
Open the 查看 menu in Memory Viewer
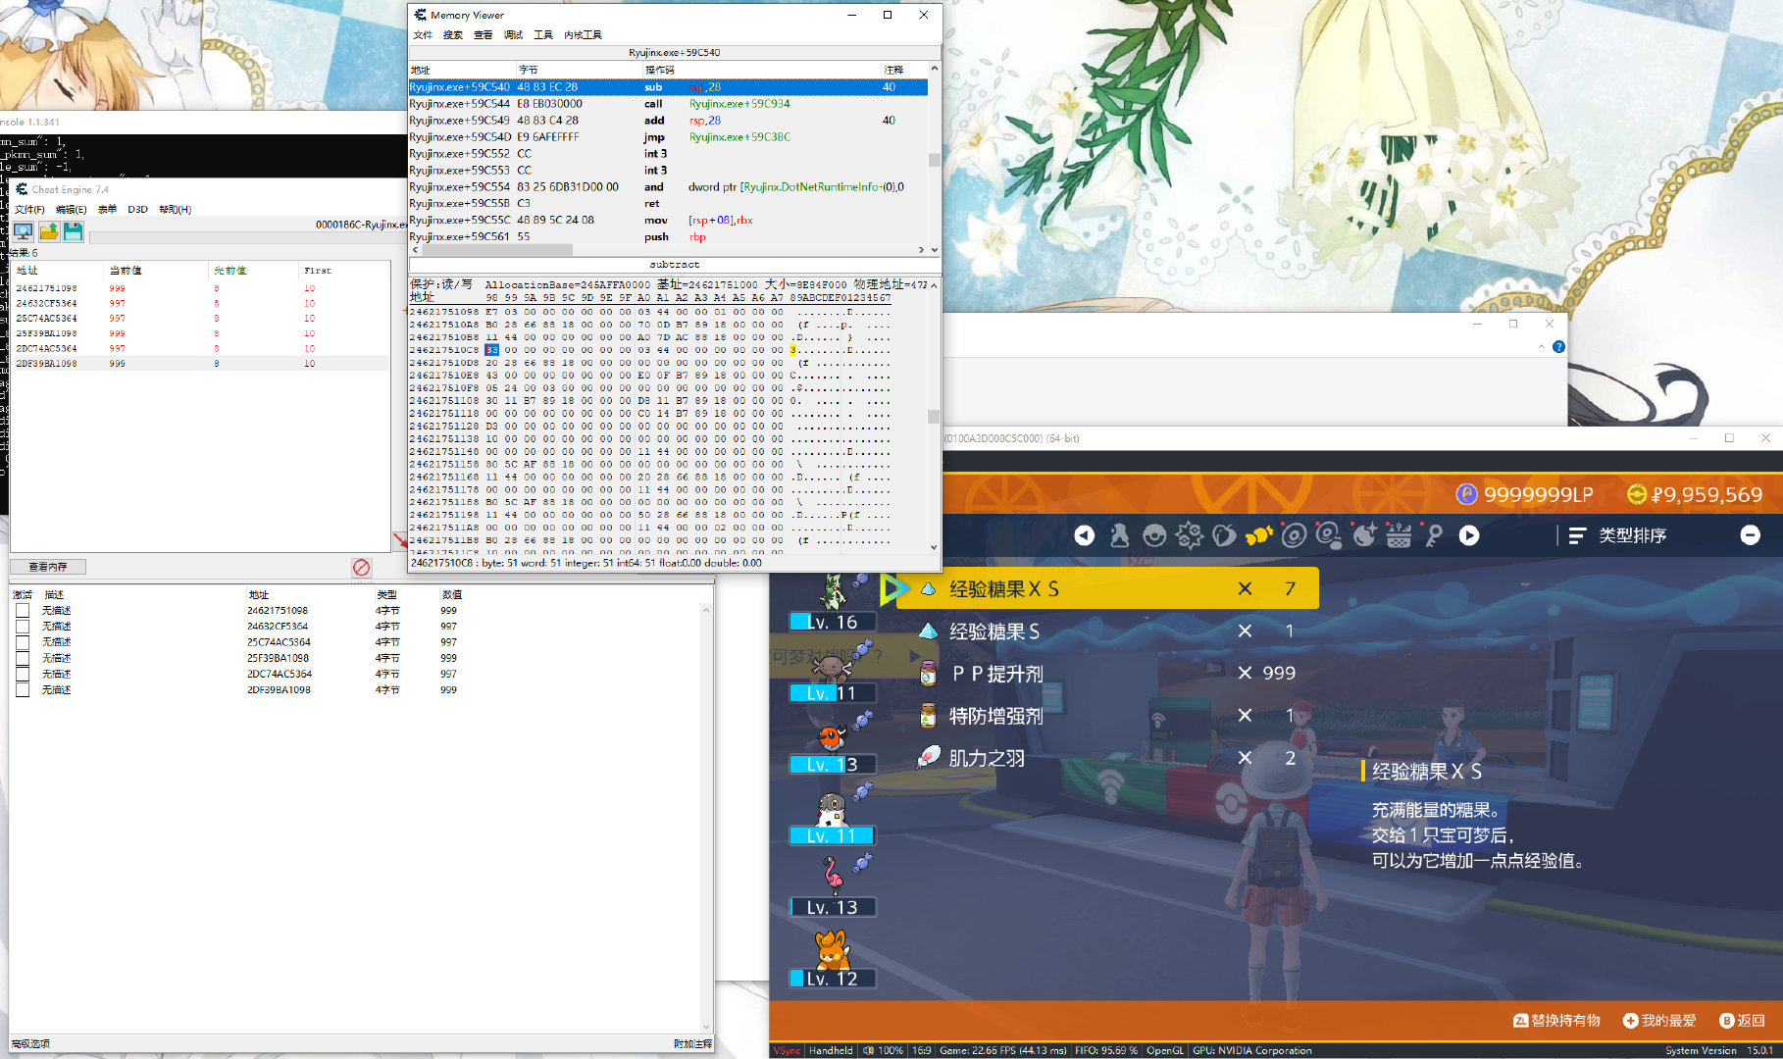tap(484, 35)
